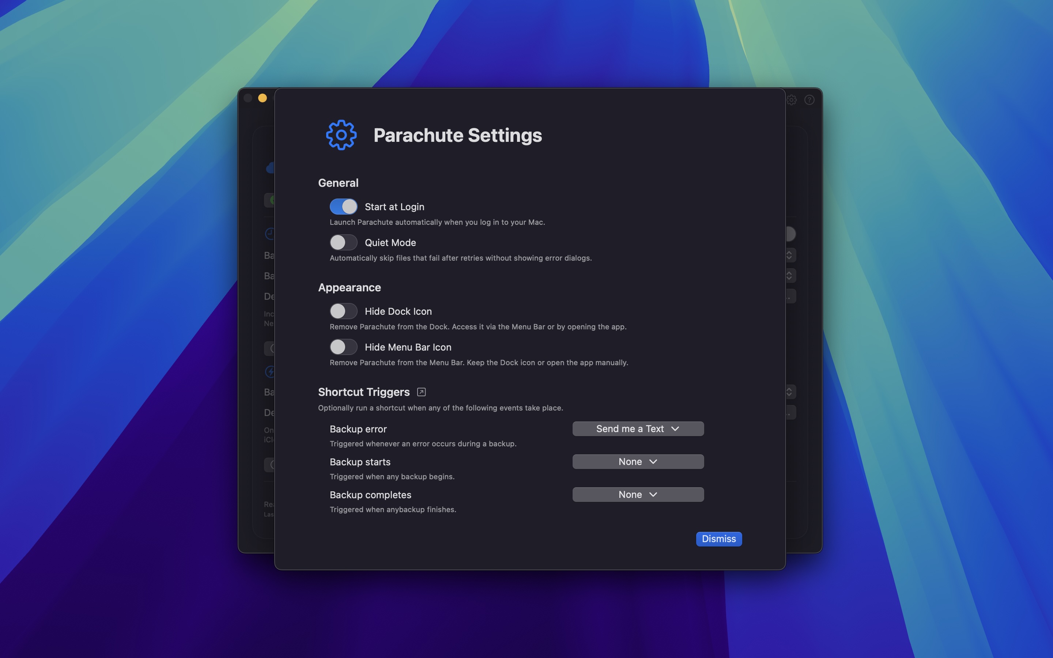The width and height of the screenshot is (1053, 658).
Task: Click the topmost up-down stepper at right edge
Action: pos(790,255)
